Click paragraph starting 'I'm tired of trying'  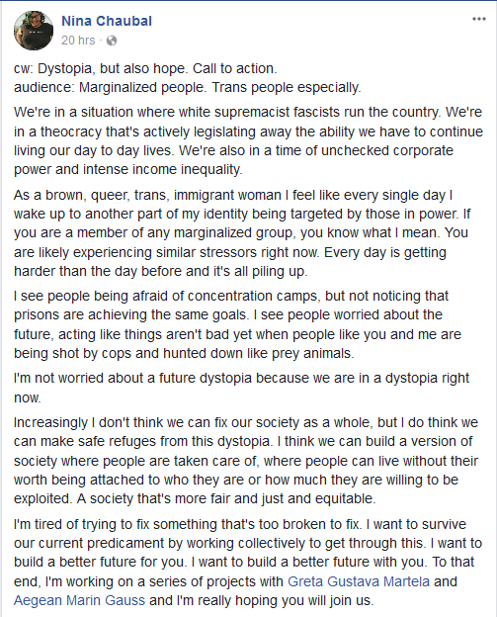[x=248, y=562]
